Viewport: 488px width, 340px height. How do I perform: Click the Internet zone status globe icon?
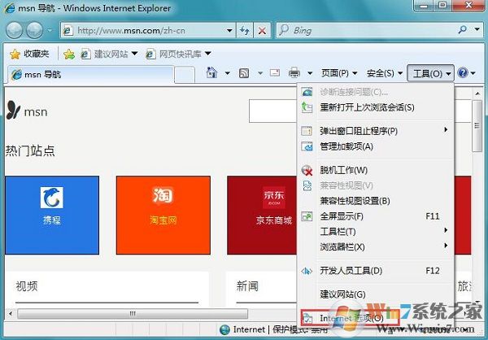coord(224,329)
